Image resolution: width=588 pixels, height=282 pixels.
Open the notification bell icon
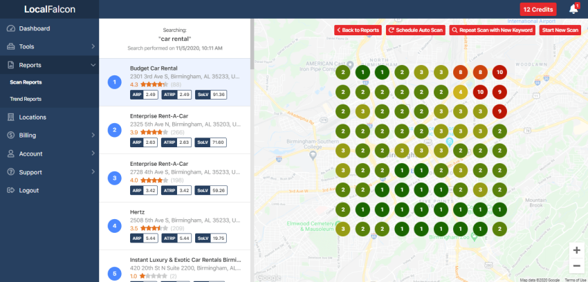click(573, 9)
